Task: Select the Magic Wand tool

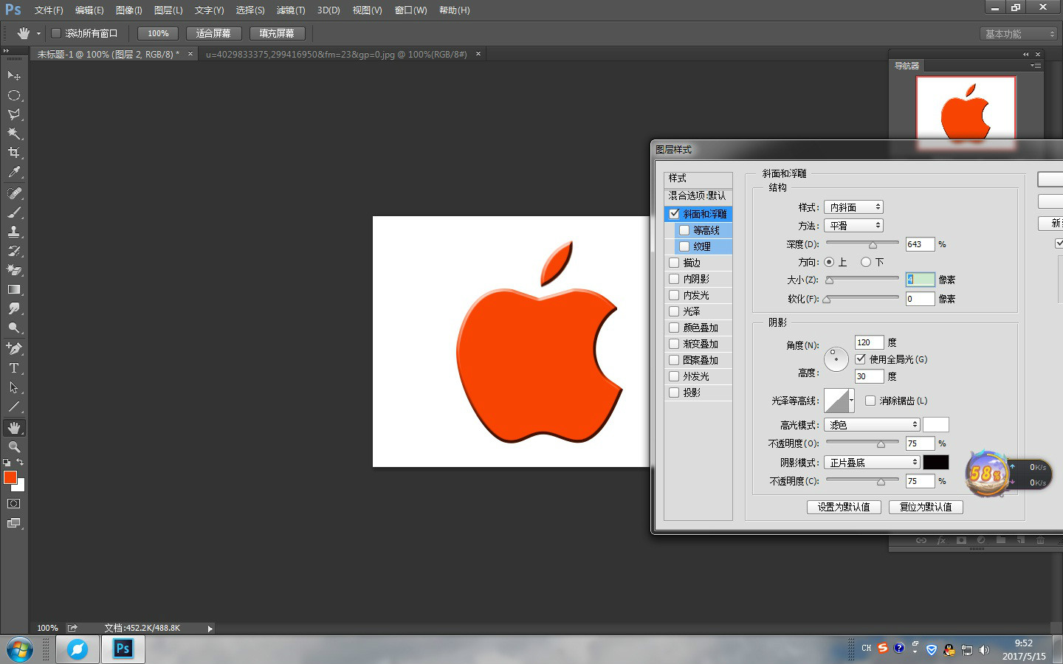Action: click(14, 134)
